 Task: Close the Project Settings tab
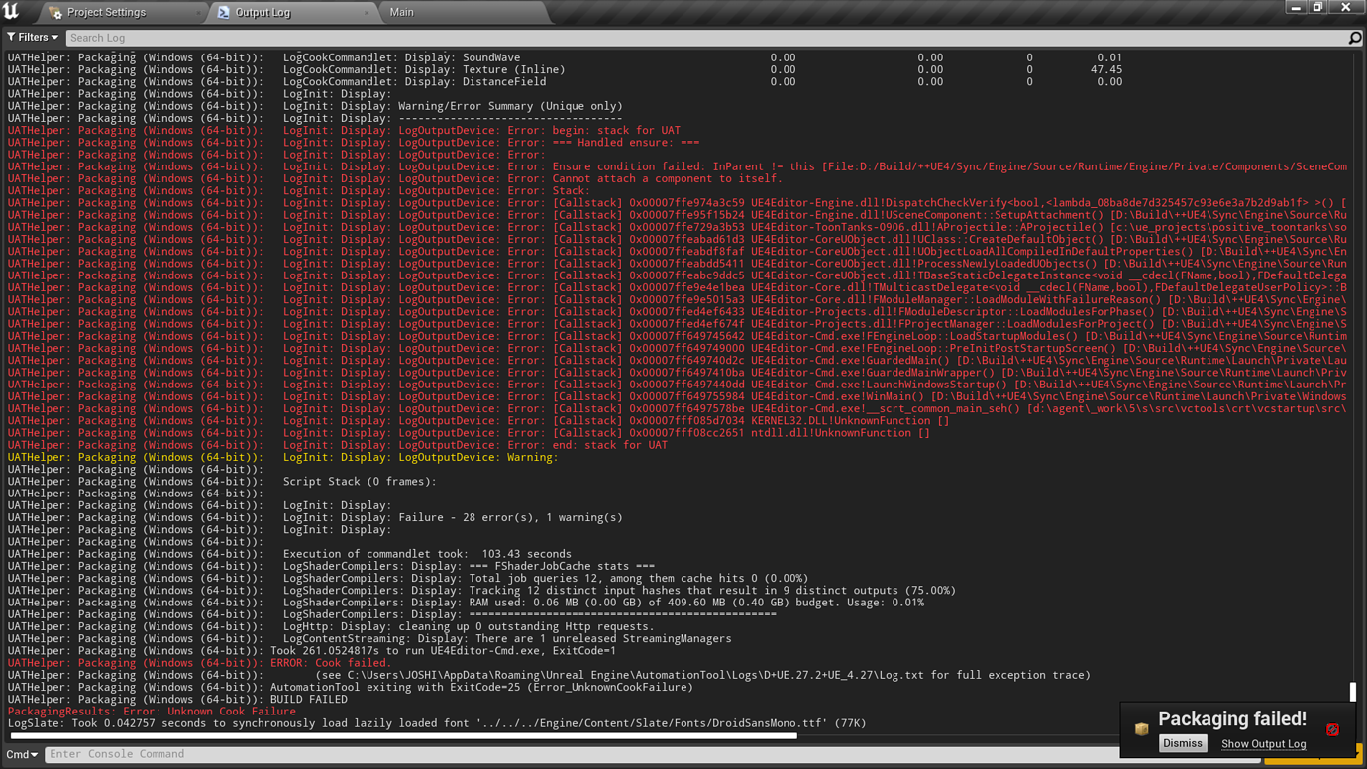pos(197,13)
